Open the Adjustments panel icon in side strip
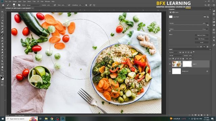Viewport: 216px width, 121px height. click(214, 25)
